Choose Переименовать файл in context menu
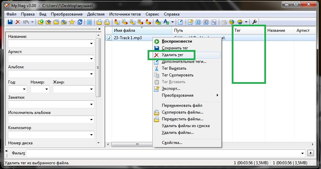 pos(187,105)
